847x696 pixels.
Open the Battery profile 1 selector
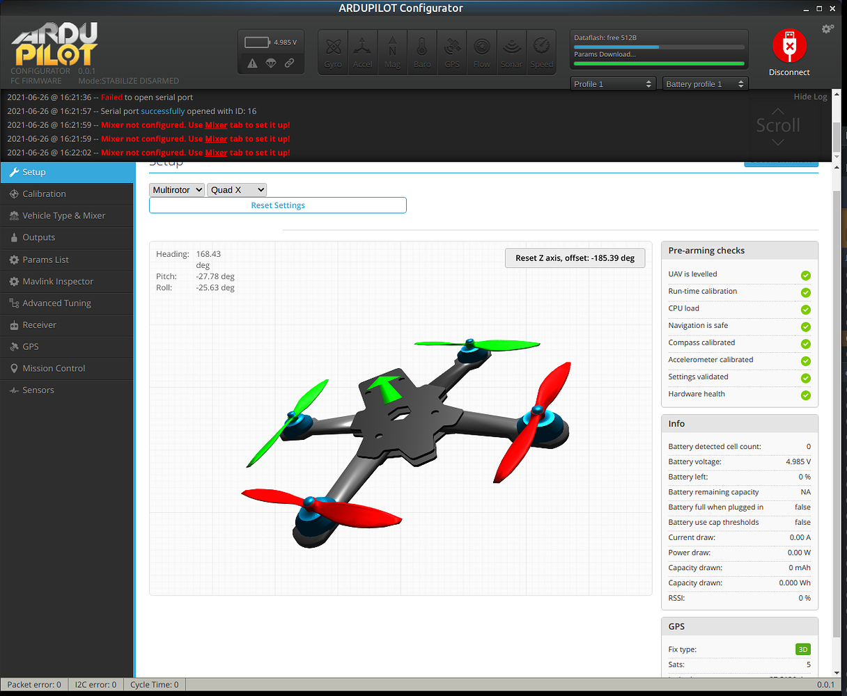(x=704, y=83)
